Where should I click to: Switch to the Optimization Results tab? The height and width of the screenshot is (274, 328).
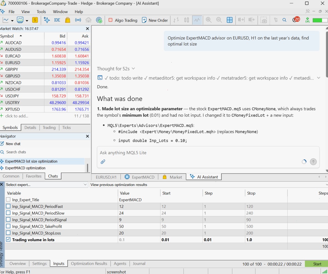pyautogui.click(x=89, y=264)
